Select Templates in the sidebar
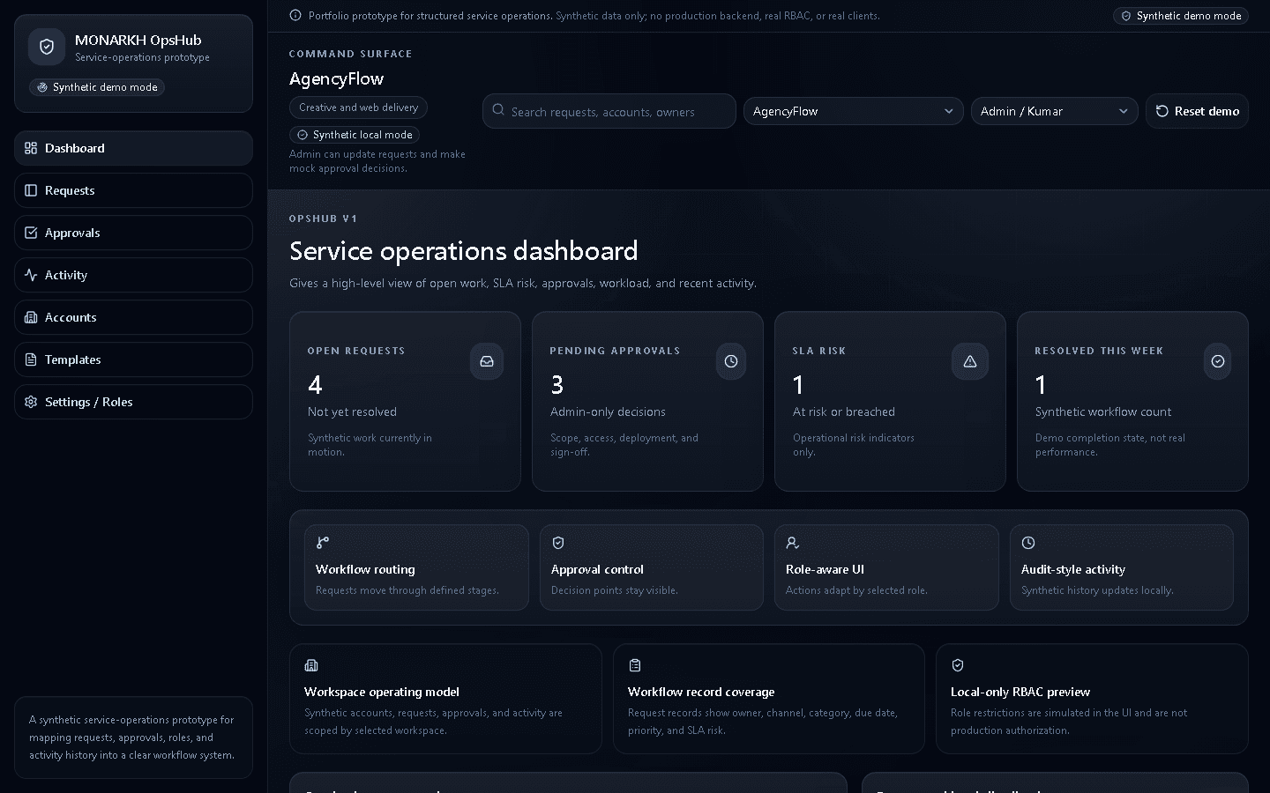1270x793 pixels. coord(133,359)
